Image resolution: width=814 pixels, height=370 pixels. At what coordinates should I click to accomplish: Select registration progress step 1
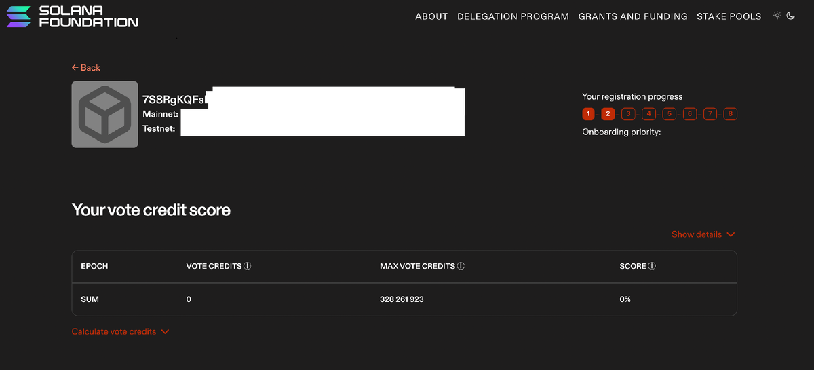(589, 114)
